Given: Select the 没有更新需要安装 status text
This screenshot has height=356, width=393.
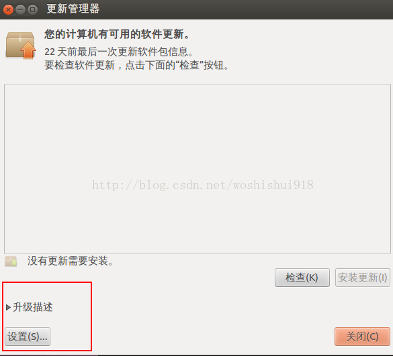Looking at the screenshot, I should pos(71,261).
